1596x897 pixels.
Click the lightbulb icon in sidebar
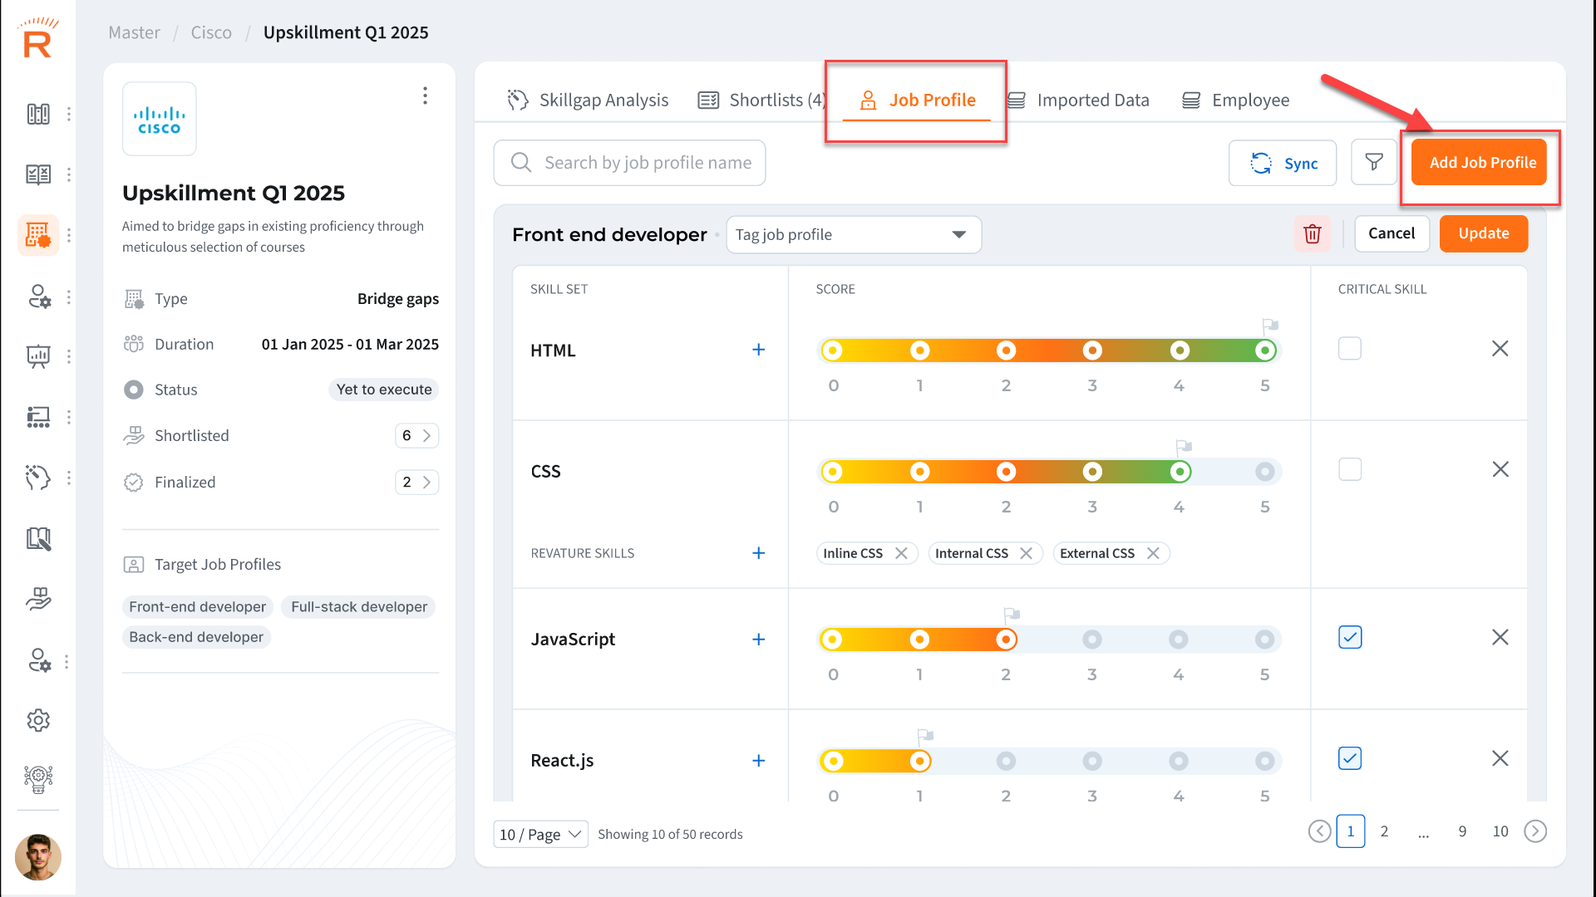(38, 779)
